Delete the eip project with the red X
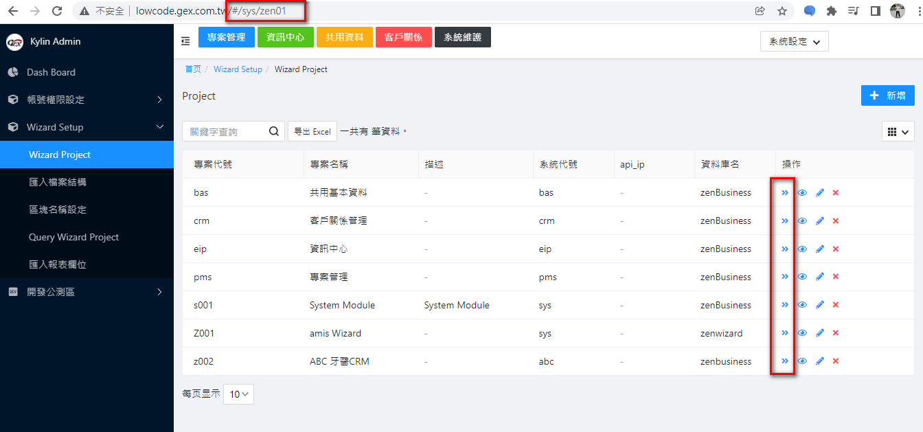This screenshot has width=923, height=432. pyautogui.click(x=836, y=249)
